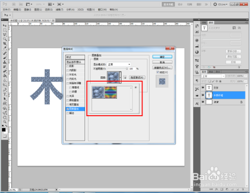250x193 pixels.
Task: Open the arrange documents dropdown
Action: [x=51, y=4]
